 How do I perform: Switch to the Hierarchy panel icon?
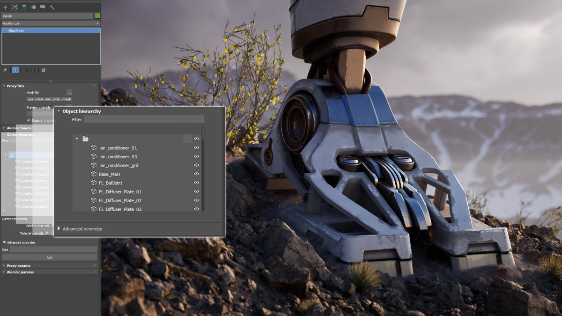[24, 7]
